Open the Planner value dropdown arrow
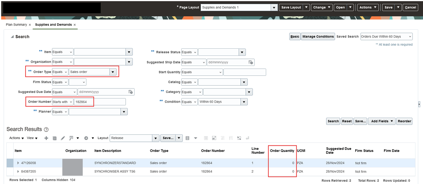 [124, 112]
